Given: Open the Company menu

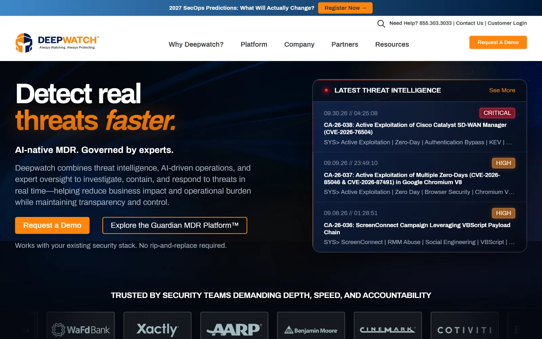Looking at the screenshot, I should pos(299,44).
